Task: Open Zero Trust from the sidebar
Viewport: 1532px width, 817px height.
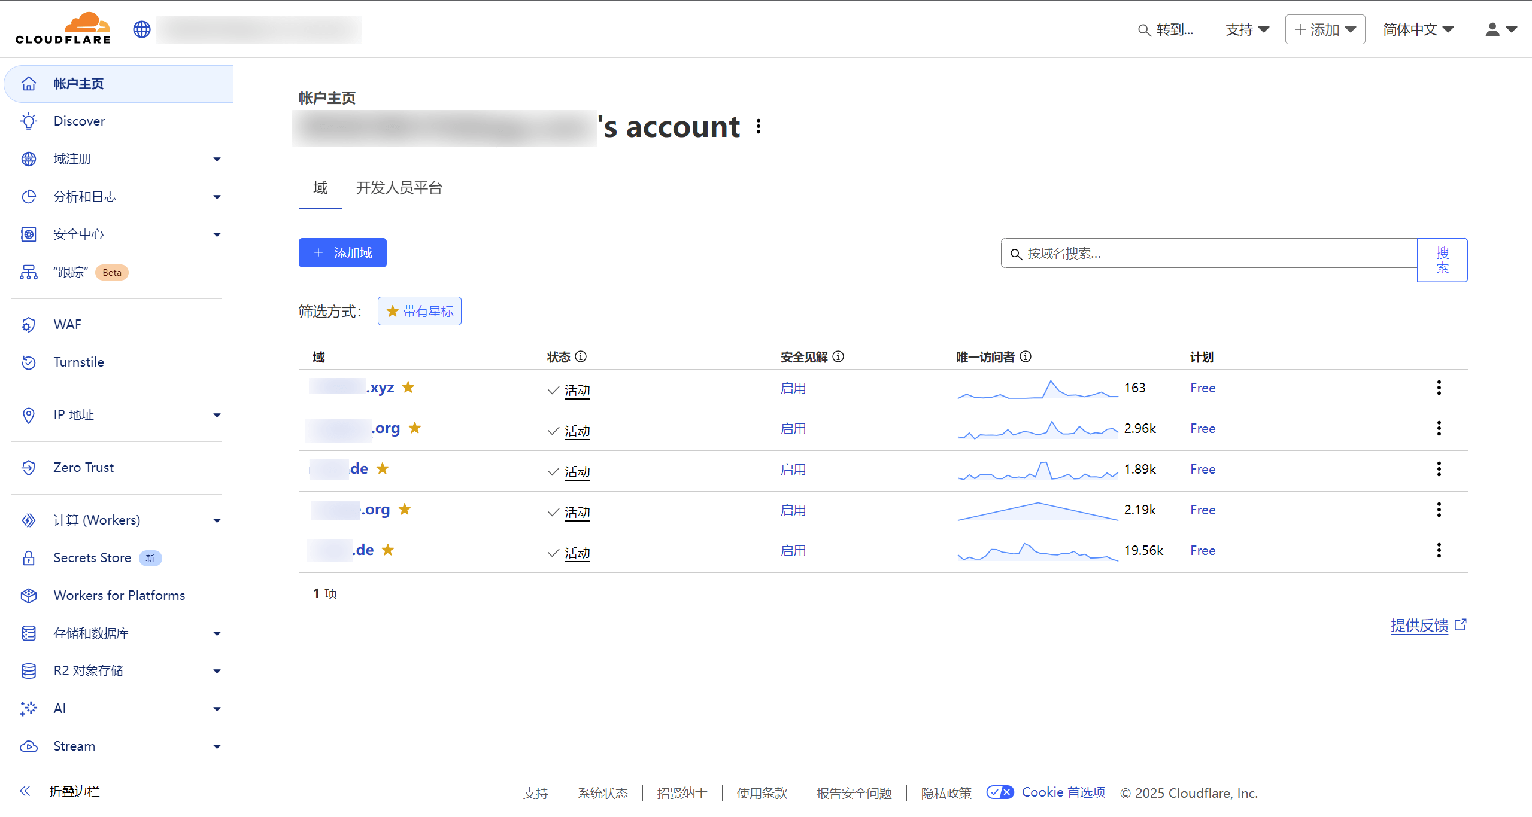Action: (83, 468)
